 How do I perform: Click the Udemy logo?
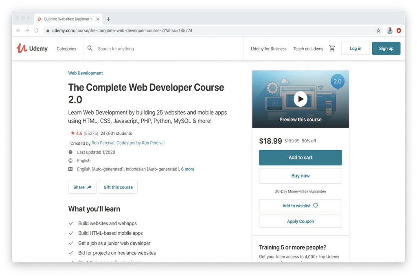point(32,48)
